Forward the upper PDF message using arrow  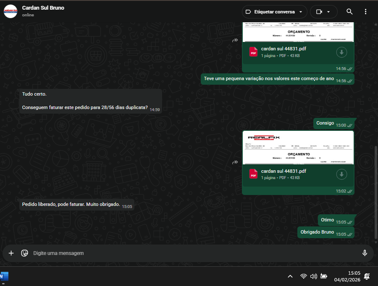coord(235,40)
